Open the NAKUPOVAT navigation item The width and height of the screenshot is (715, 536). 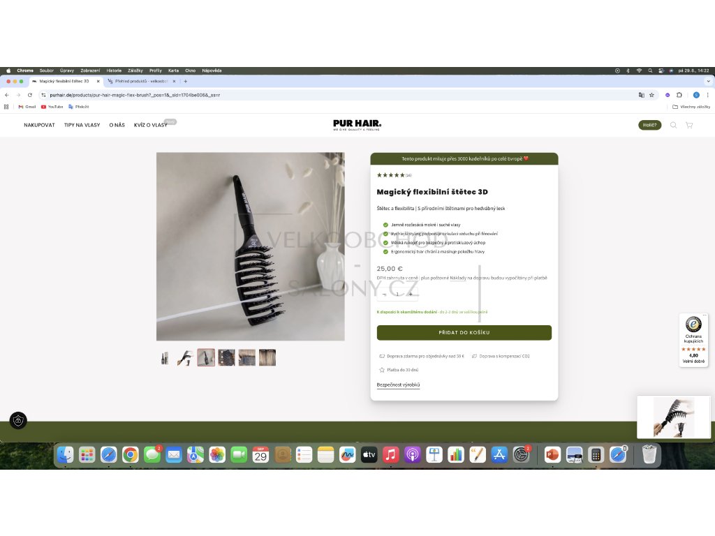point(39,125)
